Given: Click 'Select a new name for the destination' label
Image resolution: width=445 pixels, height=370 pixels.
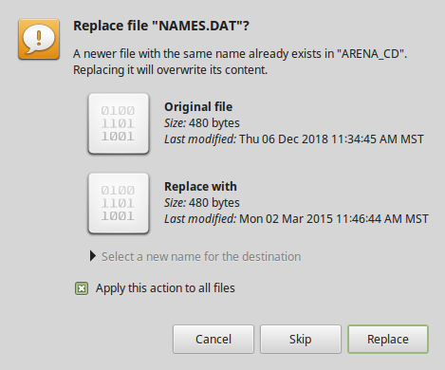Looking at the screenshot, I should click(x=201, y=257).
